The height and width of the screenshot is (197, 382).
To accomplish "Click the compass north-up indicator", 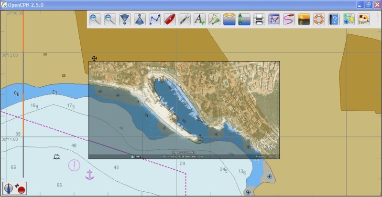I will coord(9,188).
